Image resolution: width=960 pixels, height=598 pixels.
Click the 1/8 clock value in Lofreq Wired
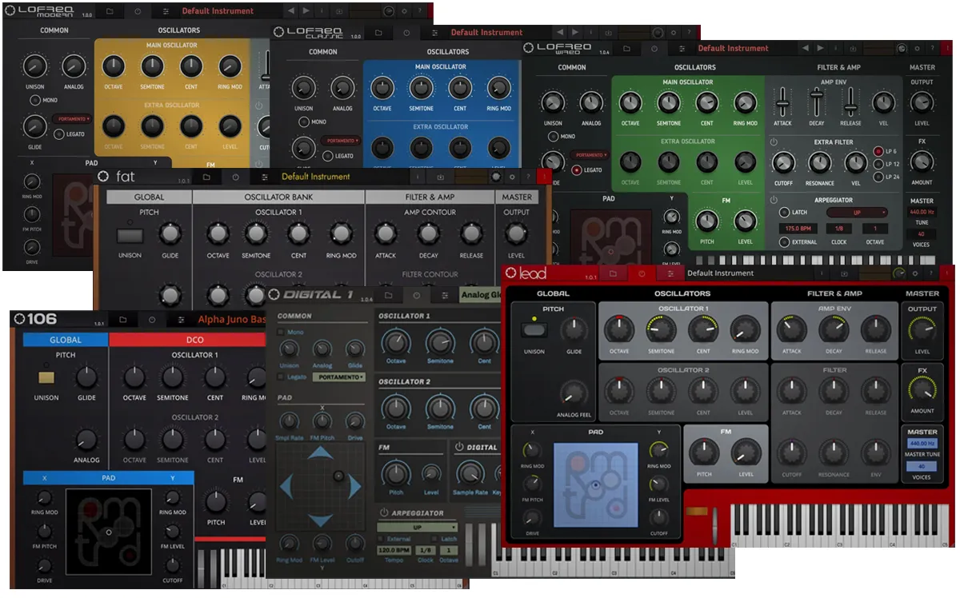[839, 228]
